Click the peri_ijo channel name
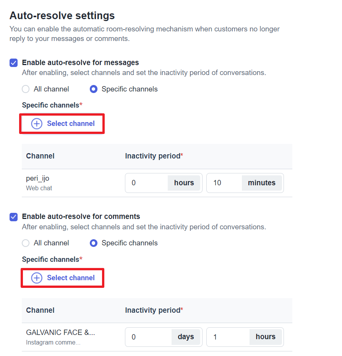The image size is (342, 356). tap(37, 178)
